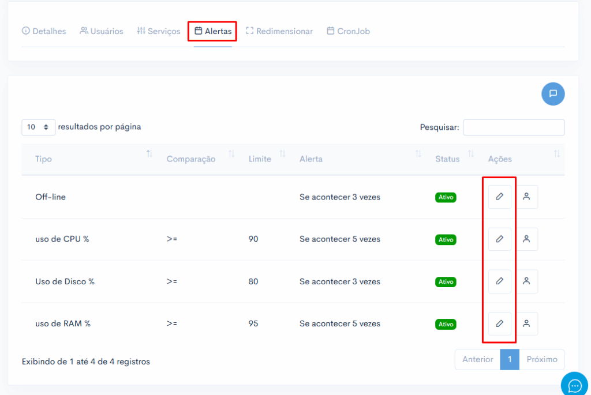Edit the uso de RAM % alert

[499, 323]
